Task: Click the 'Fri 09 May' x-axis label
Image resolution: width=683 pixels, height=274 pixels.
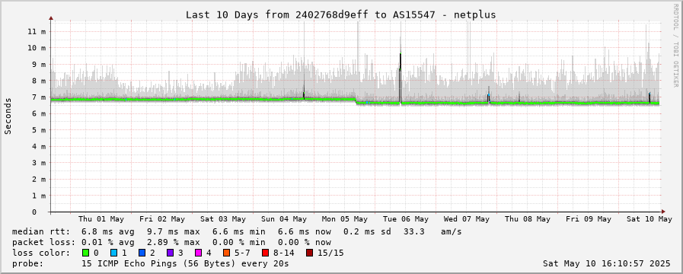Action: [x=589, y=219]
